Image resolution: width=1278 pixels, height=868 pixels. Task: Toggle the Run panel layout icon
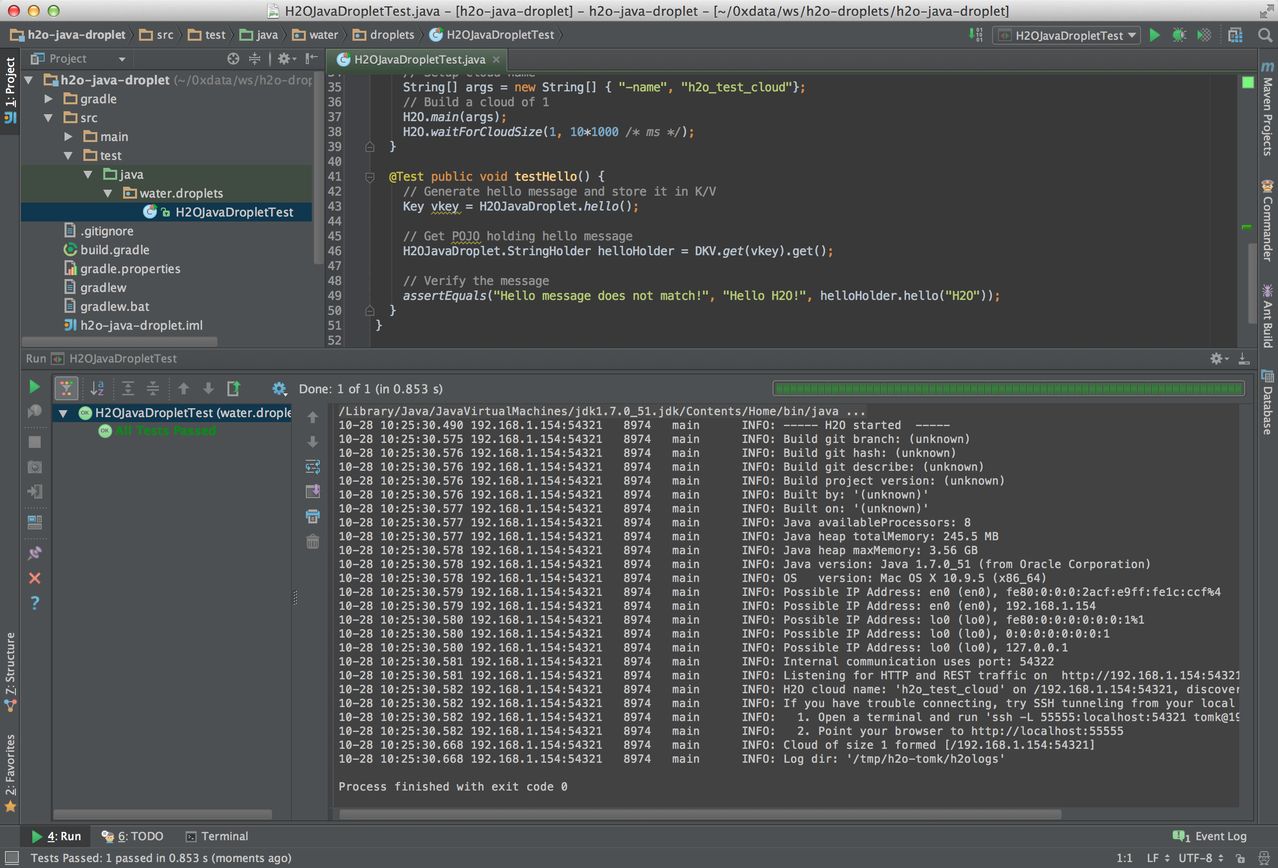point(34,522)
